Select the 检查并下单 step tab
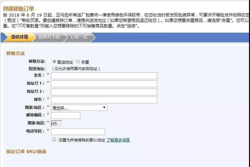 pos(49,37)
